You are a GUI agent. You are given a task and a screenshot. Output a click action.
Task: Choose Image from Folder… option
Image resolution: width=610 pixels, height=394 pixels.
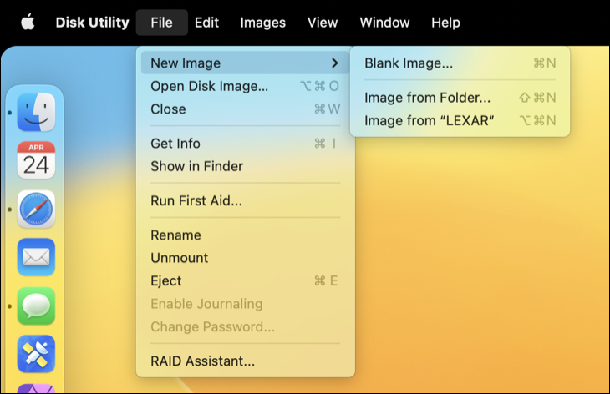pos(460,98)
